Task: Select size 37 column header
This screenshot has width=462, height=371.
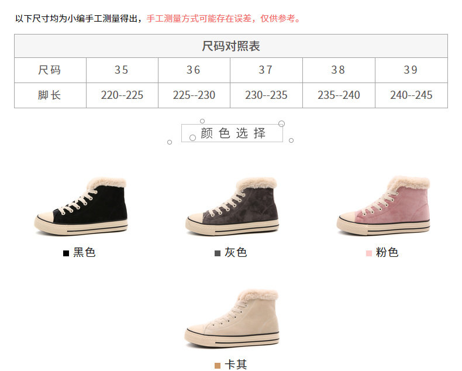Action: tap(266, 70)
